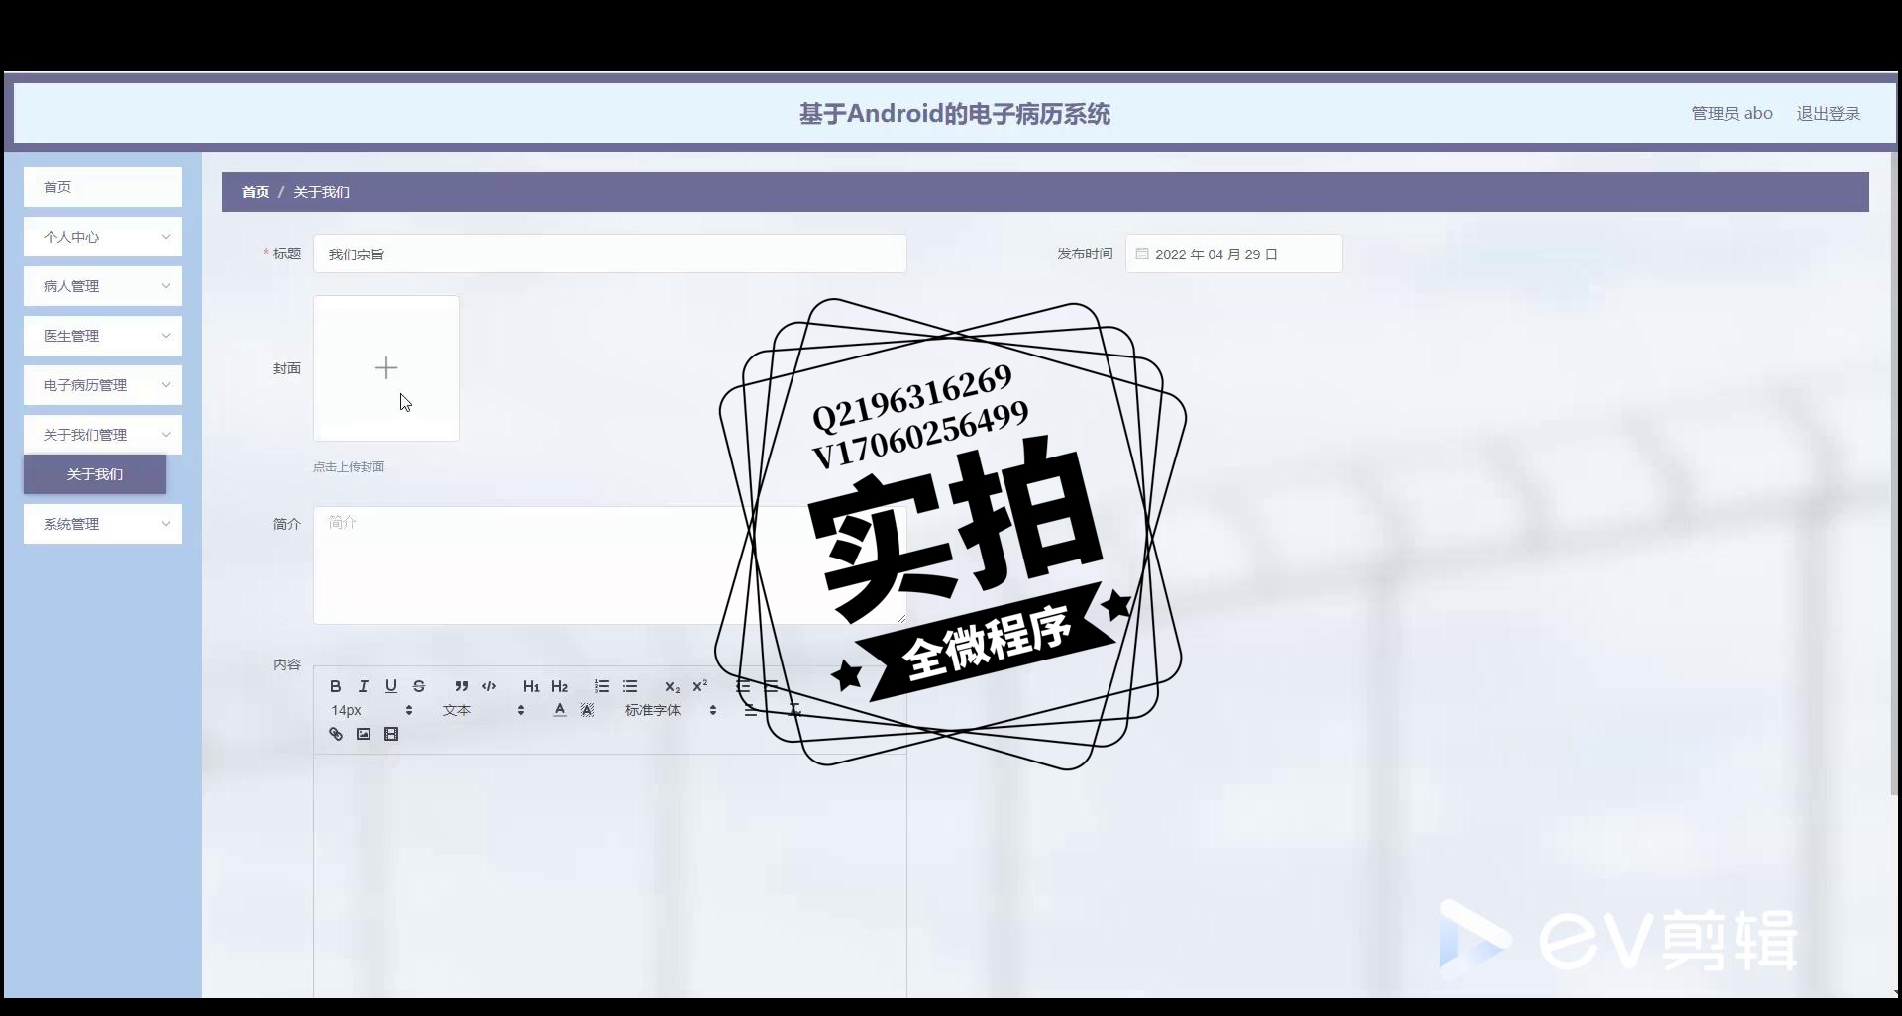The height and width of the screenshot is (1016, 1902).
Task: Toggle italic formatting in the editor
Action: coord(364,686)
